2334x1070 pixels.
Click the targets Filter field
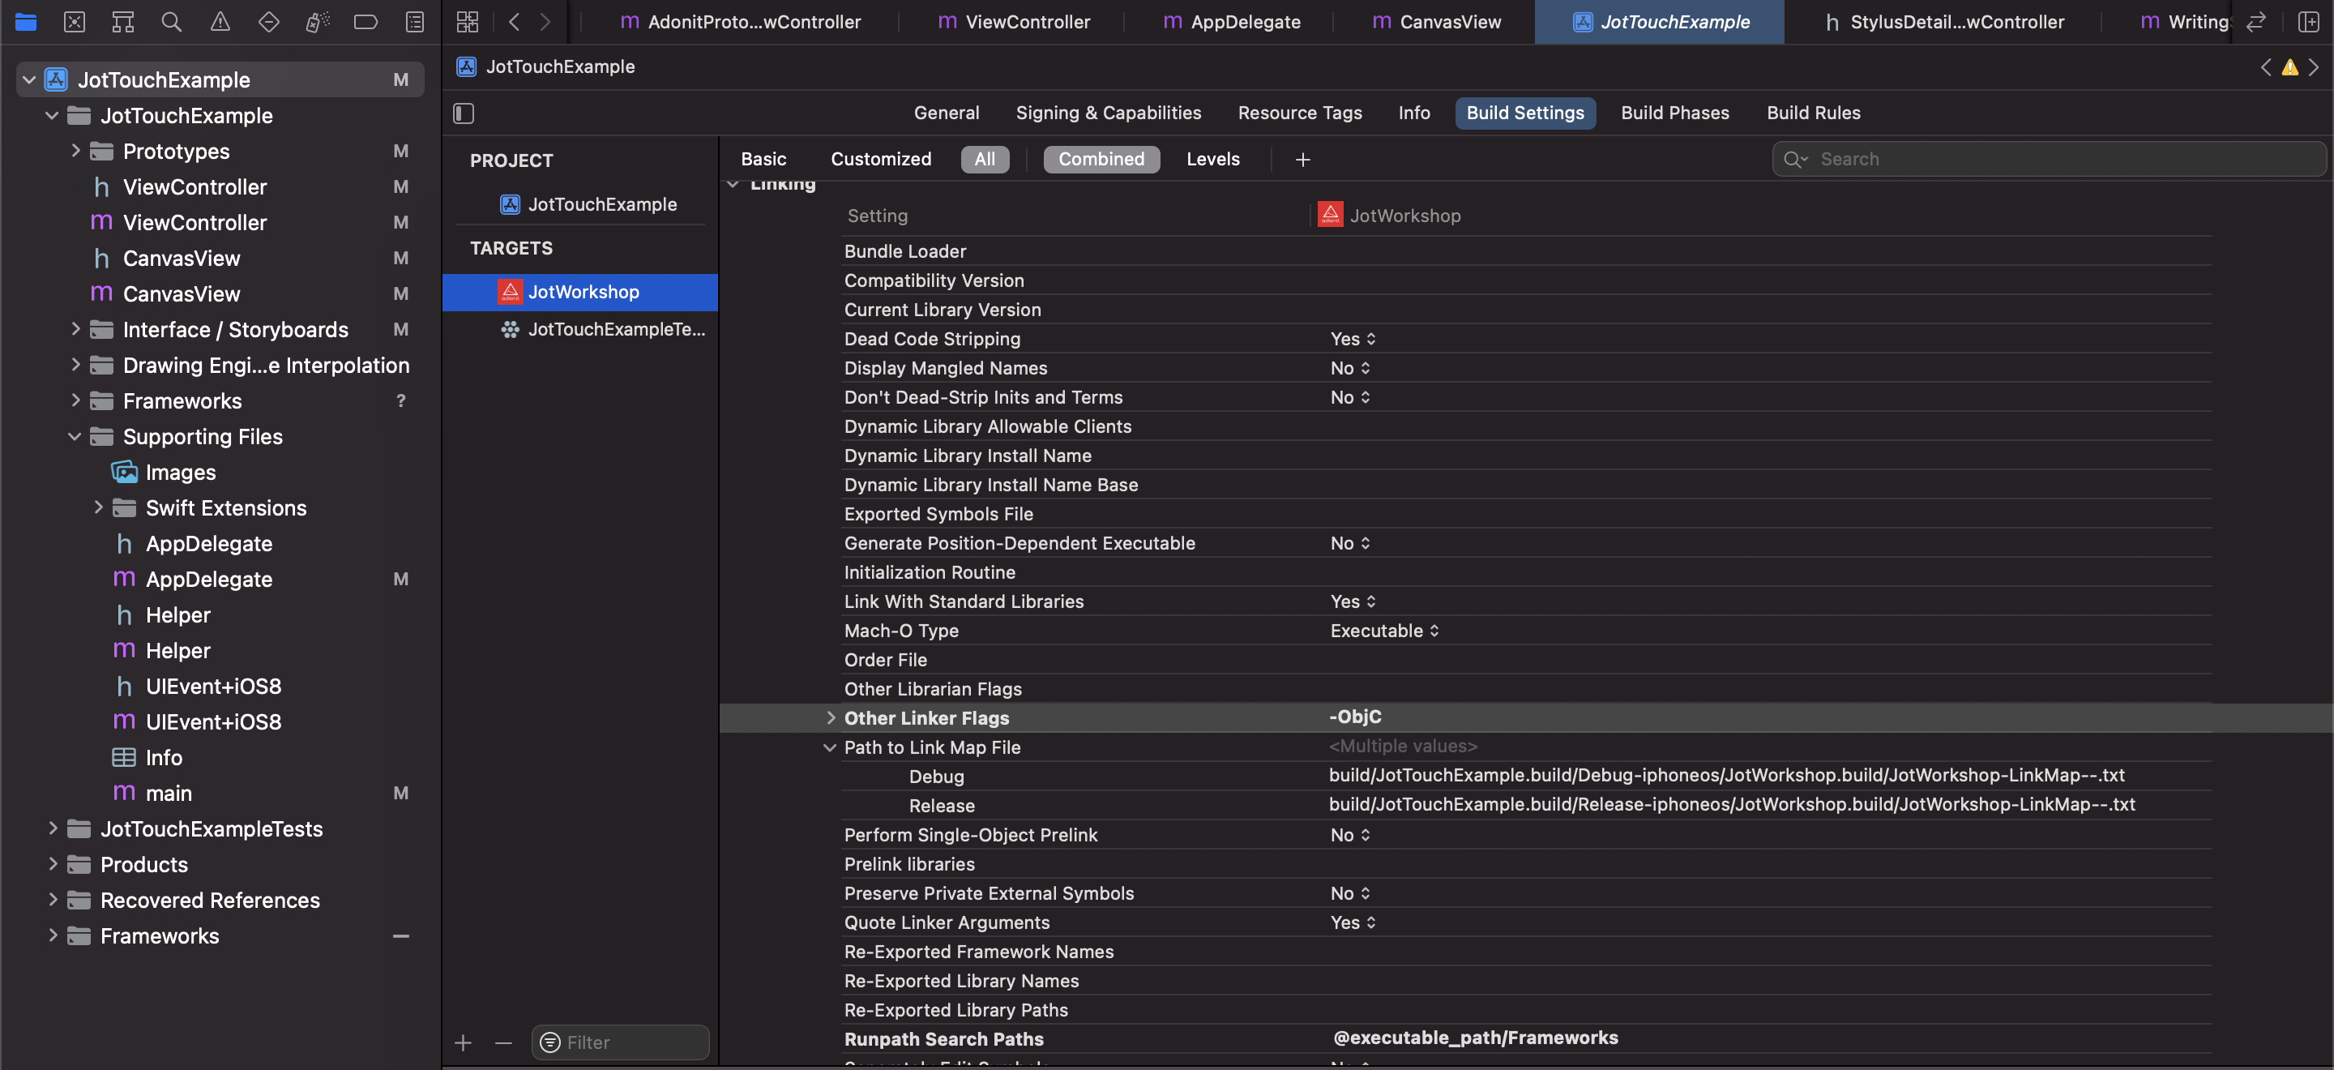(620, 1042)
